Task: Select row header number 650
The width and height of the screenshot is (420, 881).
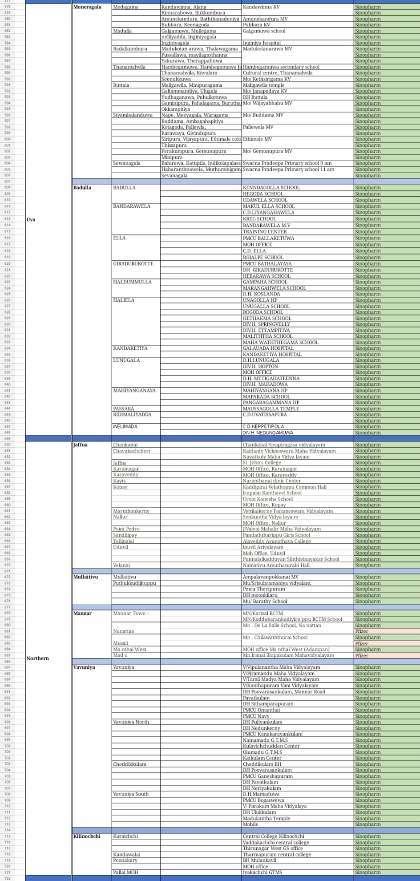Action: 7,445
